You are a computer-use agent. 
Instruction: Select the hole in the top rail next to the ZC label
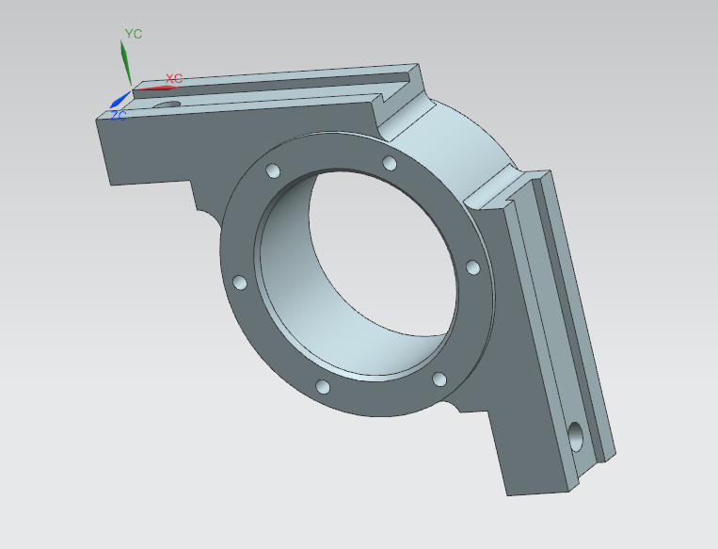(x=168, y=105)
